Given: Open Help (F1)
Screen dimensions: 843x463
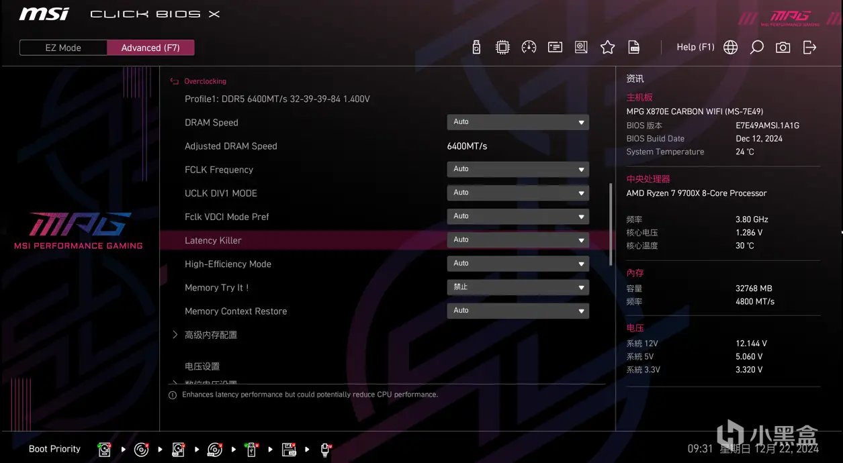Looking at the screenshot, I should (695, 47).
